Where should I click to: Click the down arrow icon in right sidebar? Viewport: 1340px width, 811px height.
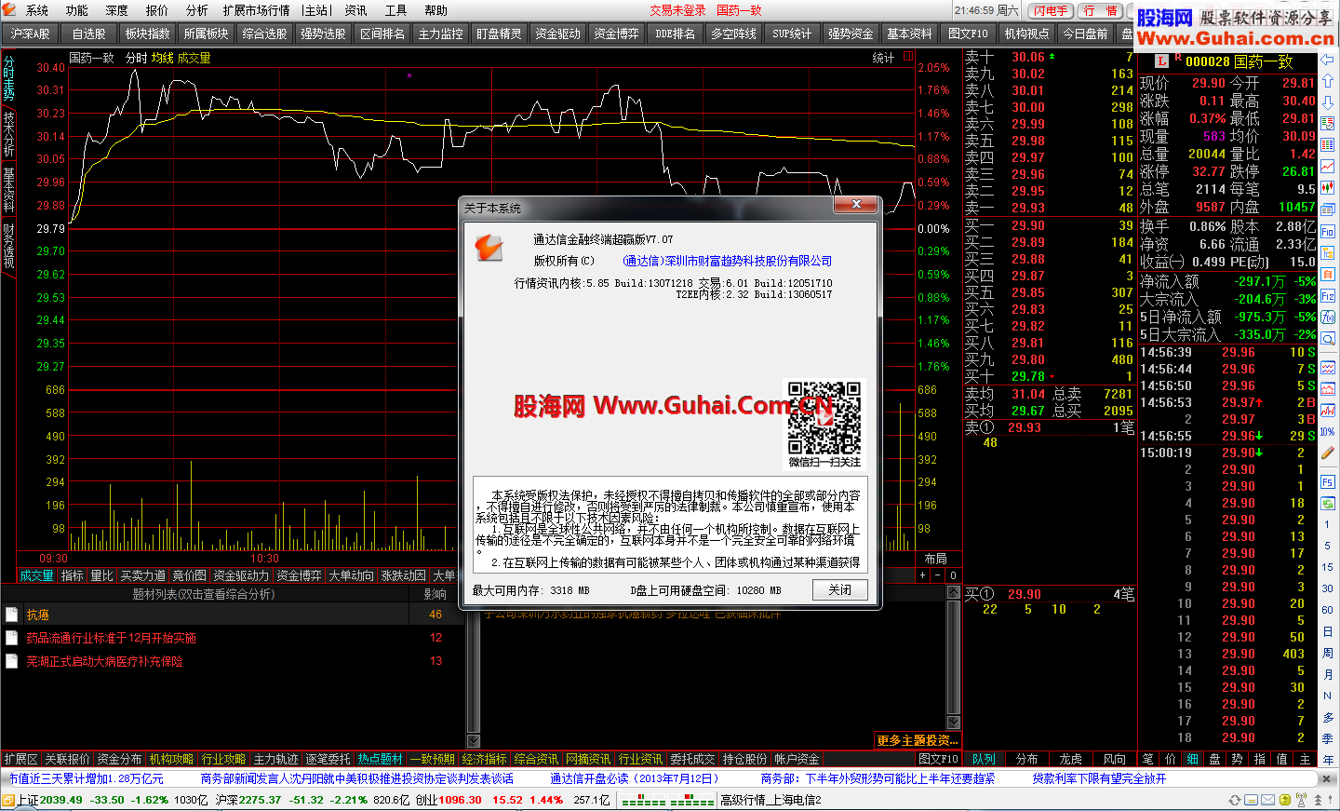point(1328,102)
